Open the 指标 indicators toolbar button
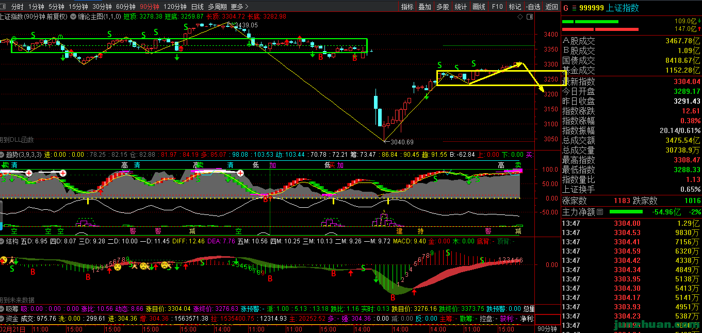The width and height of the screenshot is (702, 333). pyautogui.click(x=407, y=7)
